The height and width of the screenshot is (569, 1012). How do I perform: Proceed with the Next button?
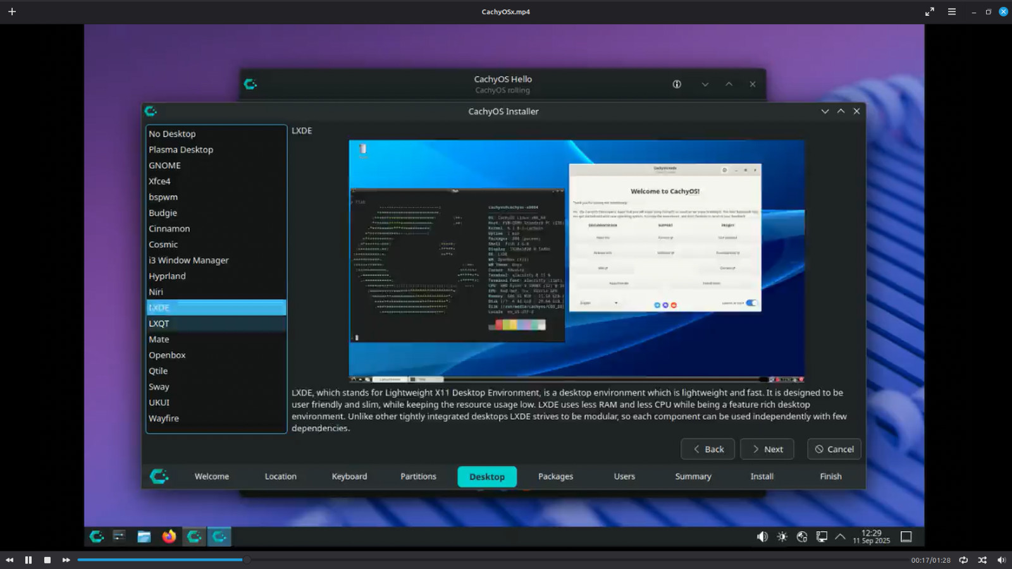[767, 450]
